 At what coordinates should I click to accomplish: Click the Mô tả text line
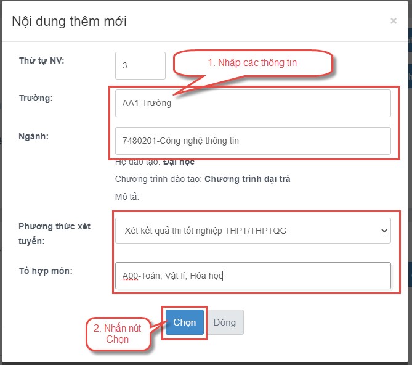127,197
